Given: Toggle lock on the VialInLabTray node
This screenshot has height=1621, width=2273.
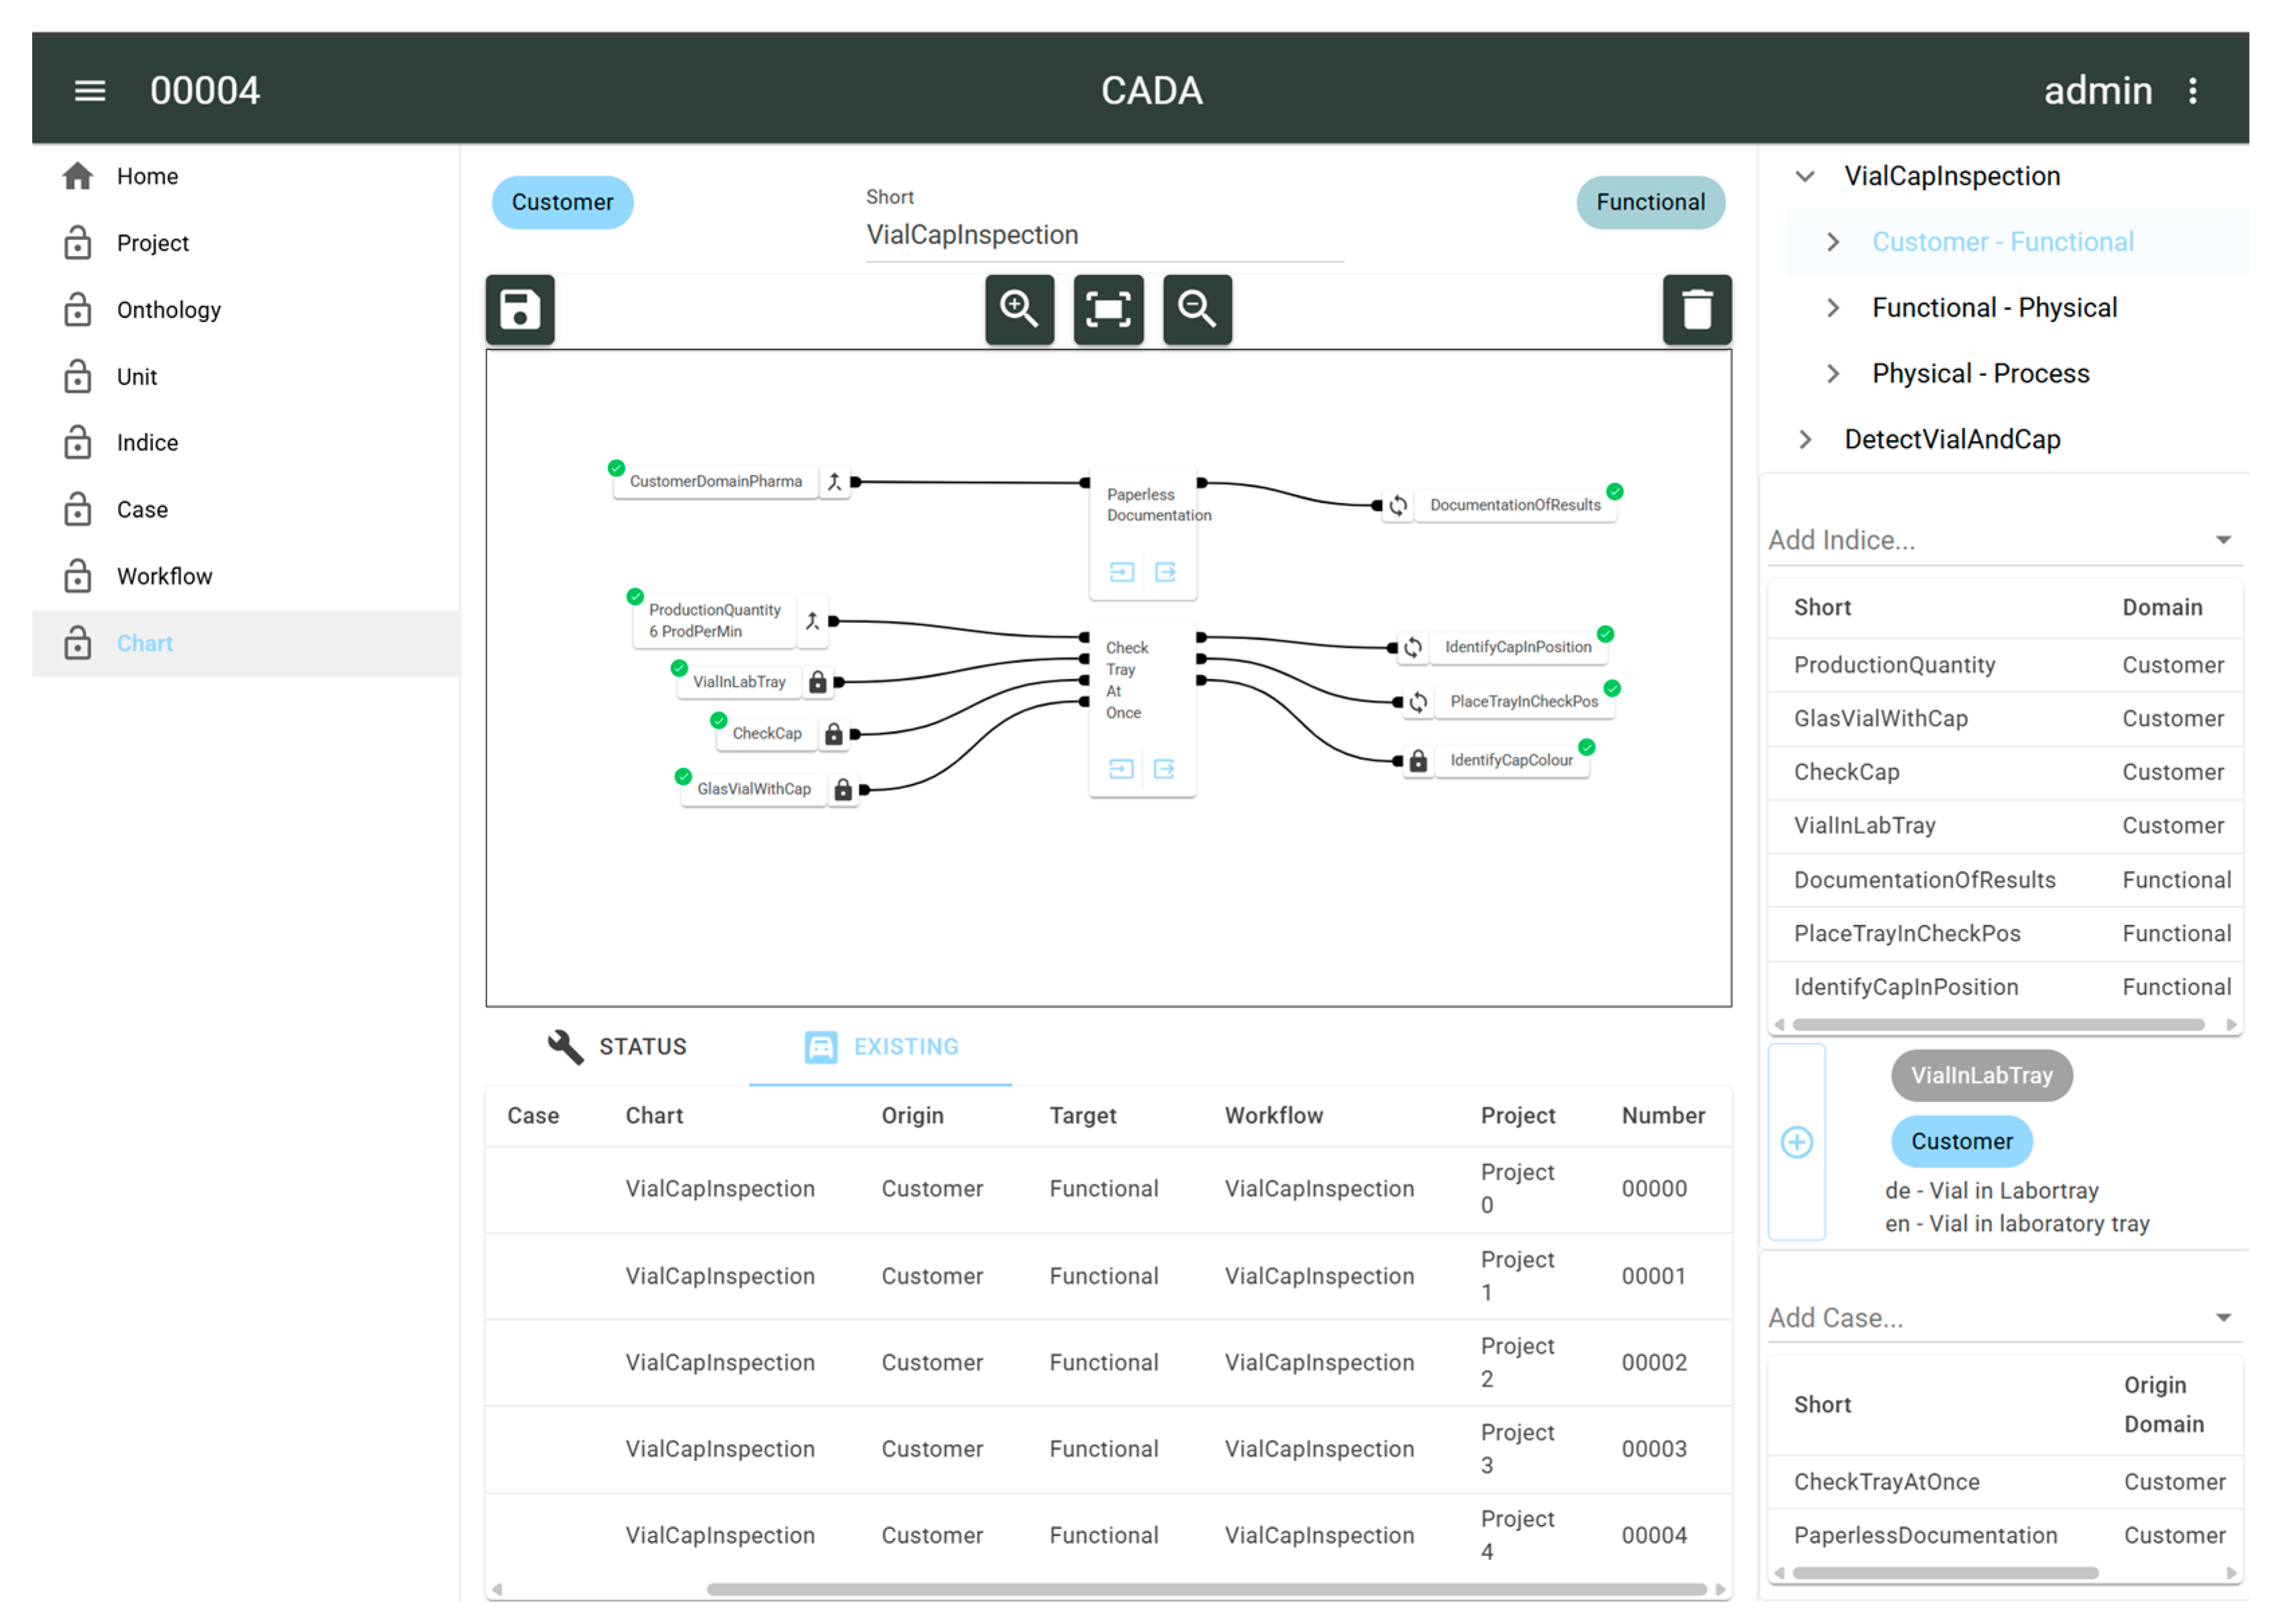Looking at the screenshot, I should [818, 682].
